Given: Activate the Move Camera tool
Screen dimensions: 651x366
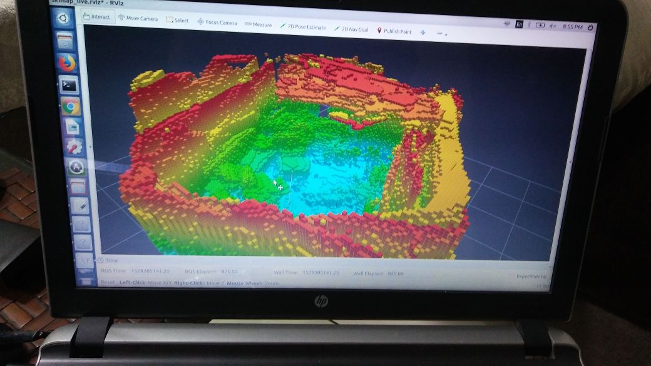Looking at the screenshot, I should [x=138, y=18].
